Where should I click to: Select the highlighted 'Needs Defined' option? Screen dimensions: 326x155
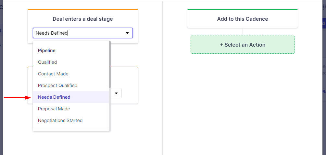[54, 97]
